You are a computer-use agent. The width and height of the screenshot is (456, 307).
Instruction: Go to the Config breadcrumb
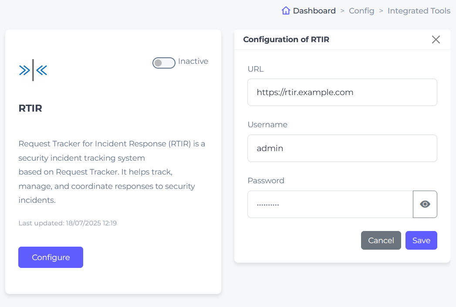[361, 11]
